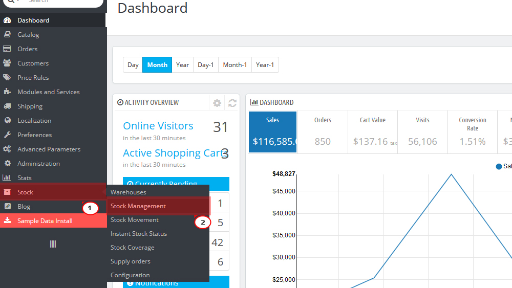Click the Administration gear icon
Image resolution: width=512 pixels, height=288 pixels.
8,163
